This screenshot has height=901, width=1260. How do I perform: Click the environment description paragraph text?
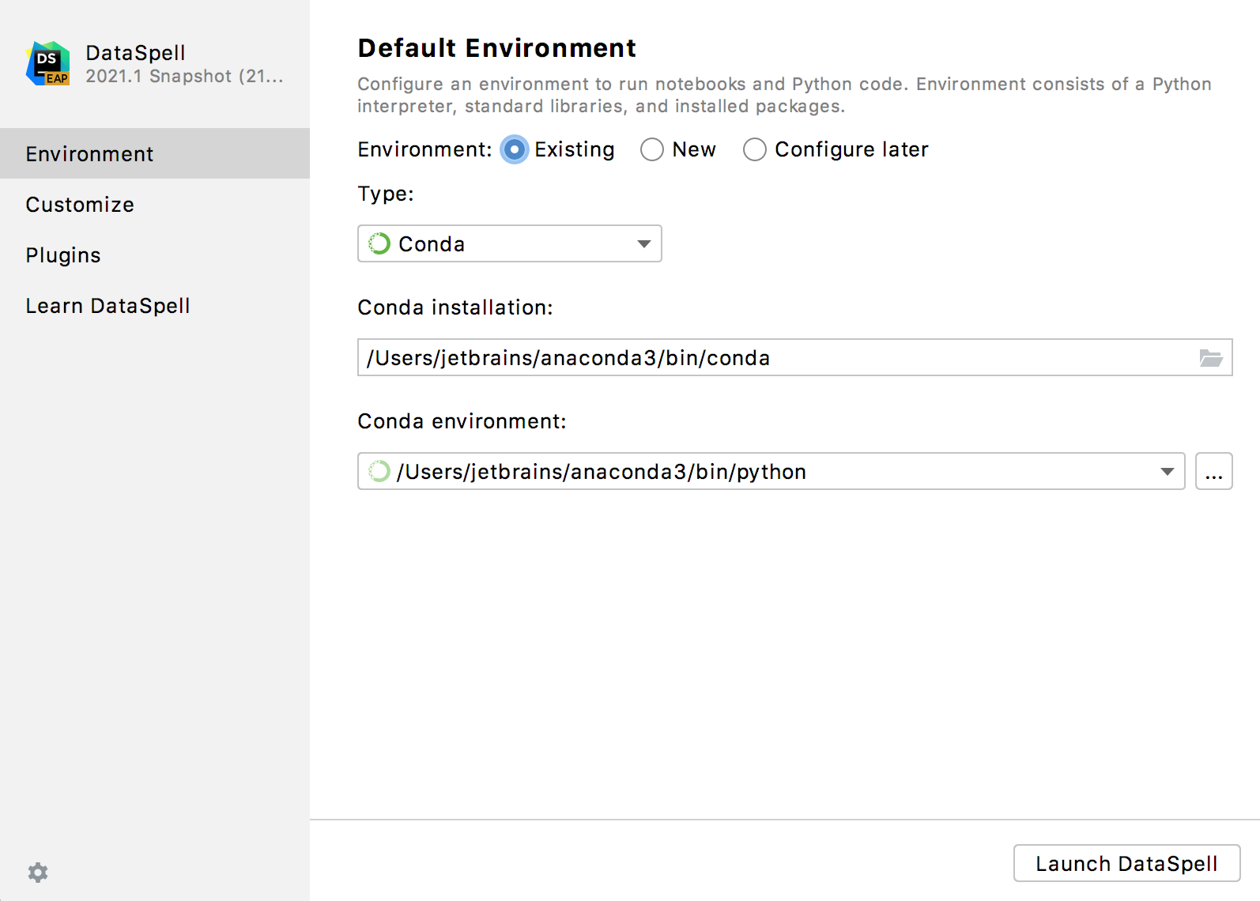(x=784, y=95)
